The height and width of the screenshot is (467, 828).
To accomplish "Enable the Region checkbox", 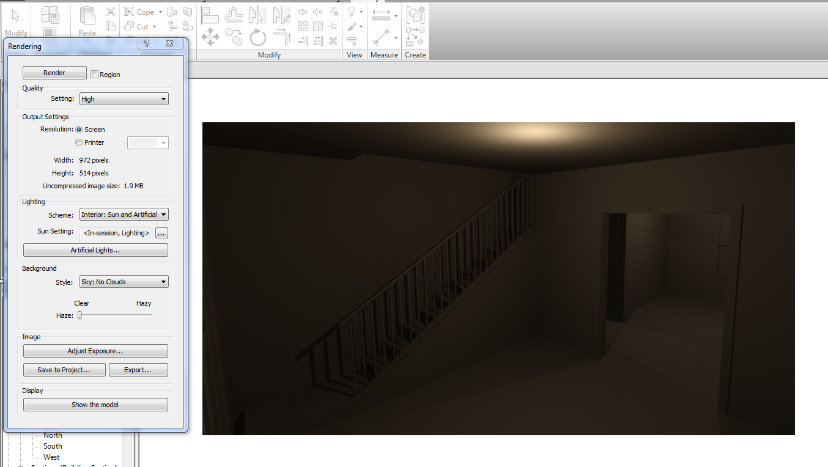I will [94, 75].
